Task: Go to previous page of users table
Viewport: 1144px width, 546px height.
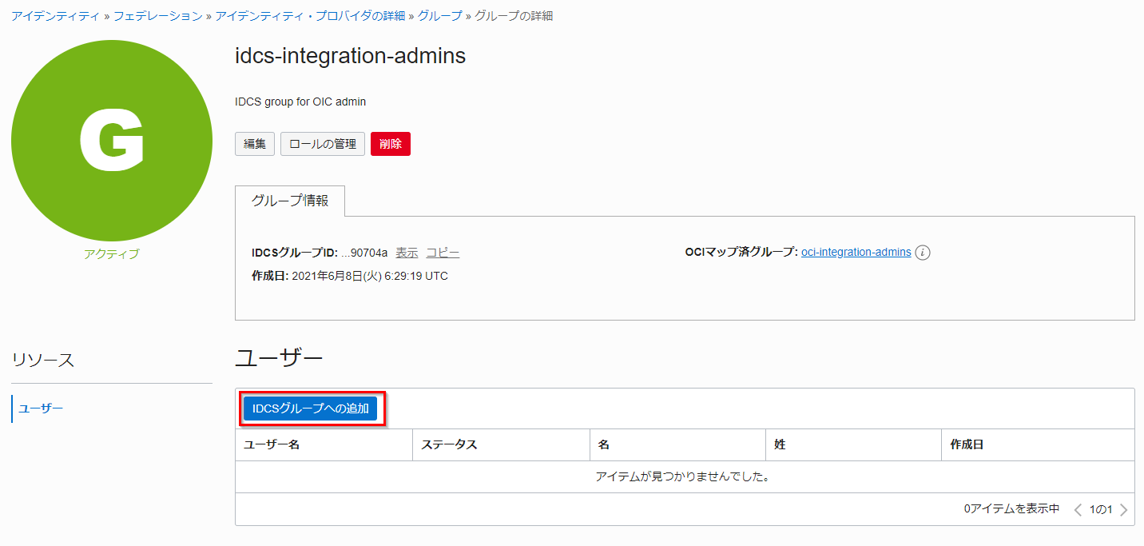Action: (x=1078, y=509)
